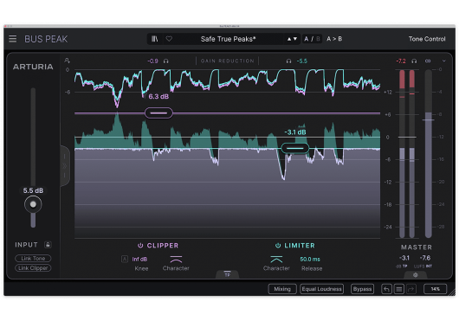Click the limiter gain reduction value -5.5
The width and height of the screenshot is (459, 321).
301,61
